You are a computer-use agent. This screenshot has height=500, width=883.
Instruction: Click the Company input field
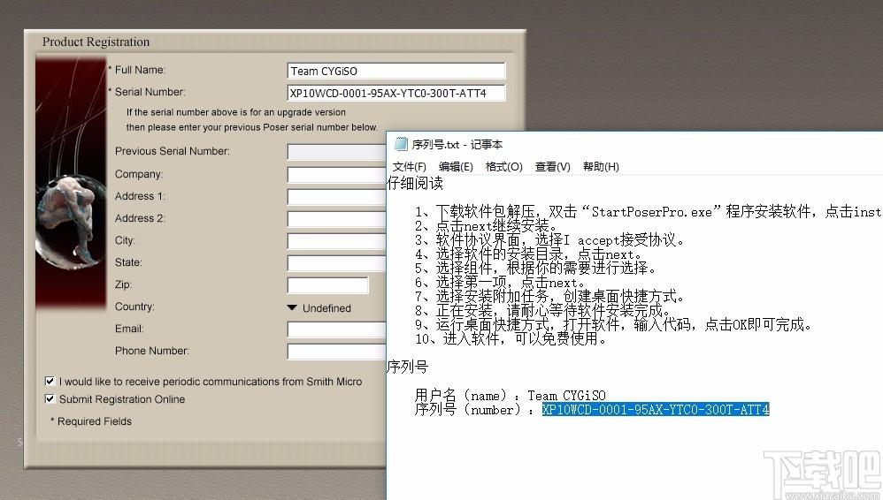point(337,174)
